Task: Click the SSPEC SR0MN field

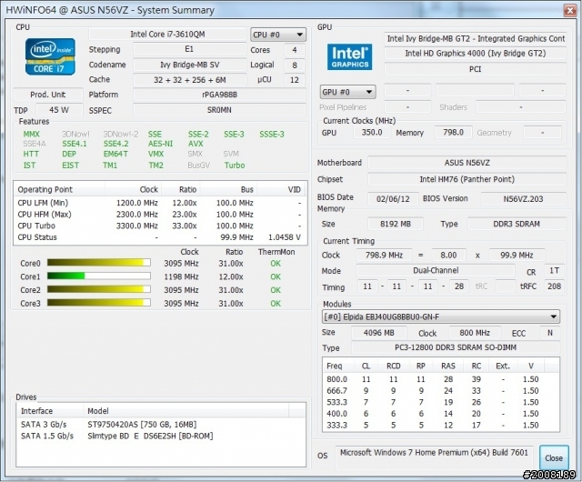Action: pyautogui.click(x=219, y=110)
